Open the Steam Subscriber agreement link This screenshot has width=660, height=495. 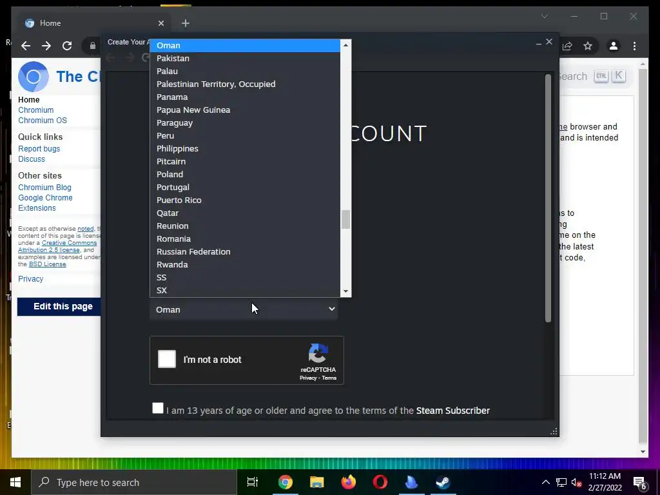pos(453,411)
